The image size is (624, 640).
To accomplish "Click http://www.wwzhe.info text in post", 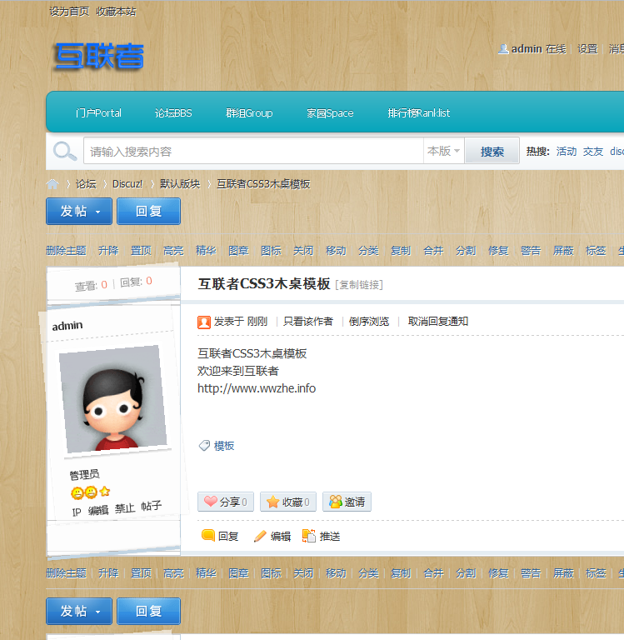I will (x=257, y=388).
